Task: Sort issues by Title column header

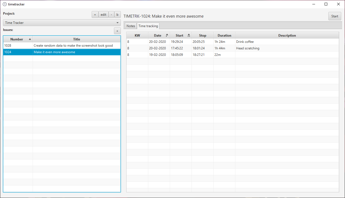Action: [77, 39]
